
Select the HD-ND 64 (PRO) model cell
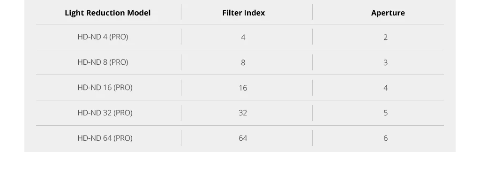105,138
